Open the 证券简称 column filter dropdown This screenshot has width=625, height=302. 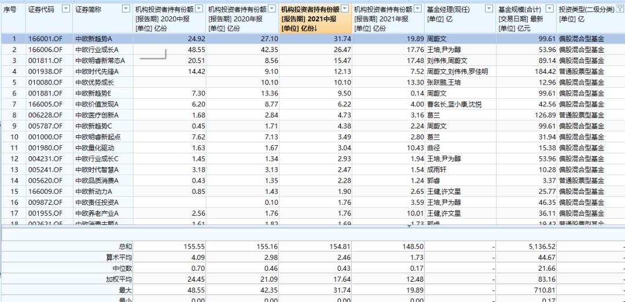(126, 9)
